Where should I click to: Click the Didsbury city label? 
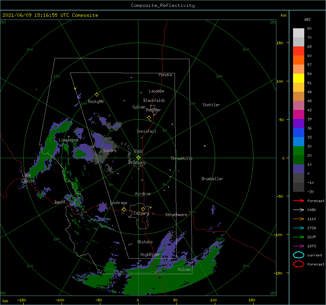(x=137, y=162)
